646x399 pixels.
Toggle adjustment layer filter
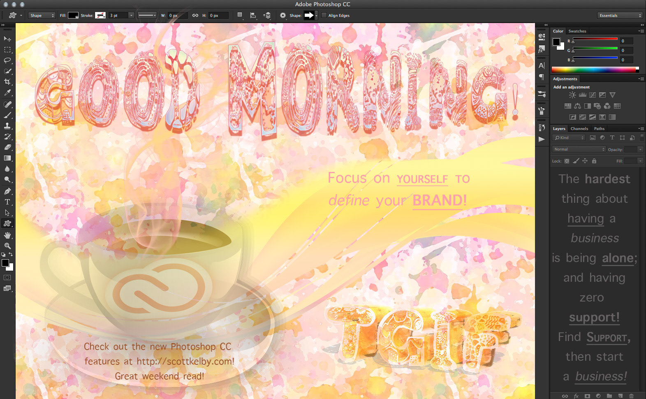point(602,138)
